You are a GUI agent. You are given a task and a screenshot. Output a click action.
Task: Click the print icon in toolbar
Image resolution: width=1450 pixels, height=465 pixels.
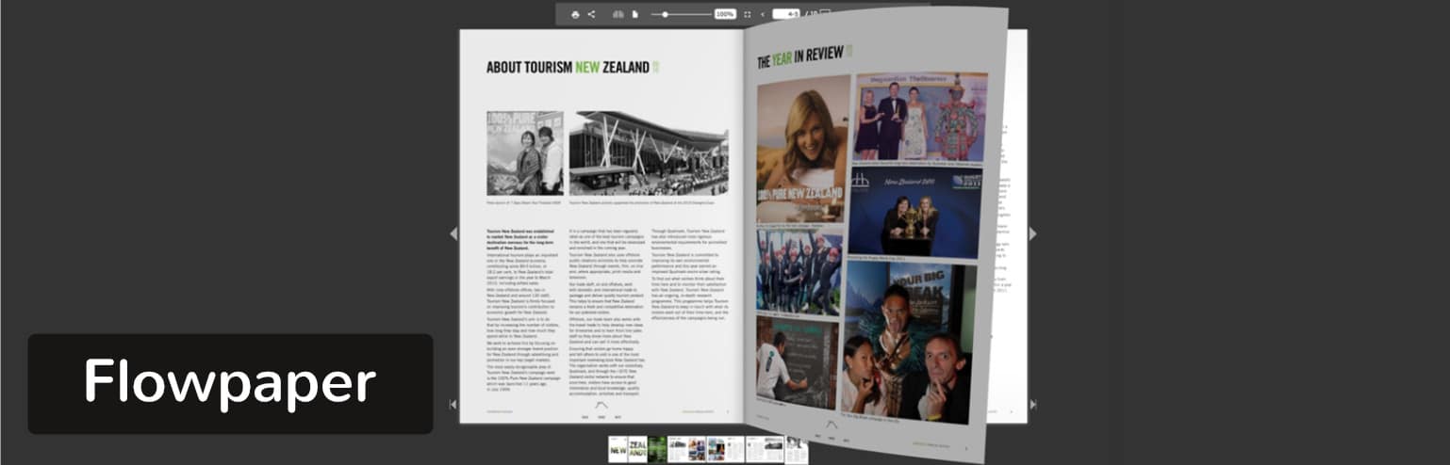coord(575,14)
